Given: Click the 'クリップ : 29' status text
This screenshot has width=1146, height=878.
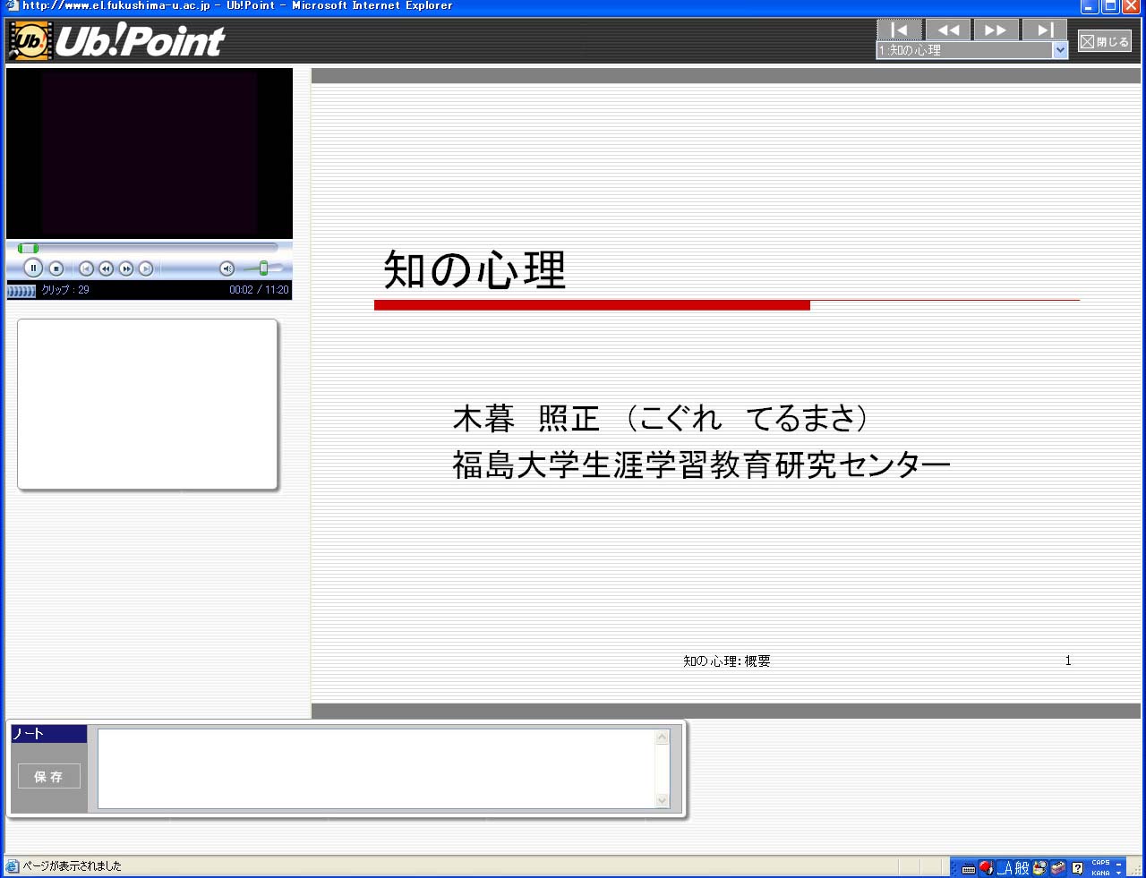Looking at the screenshot, I should (x=65, y=290).
